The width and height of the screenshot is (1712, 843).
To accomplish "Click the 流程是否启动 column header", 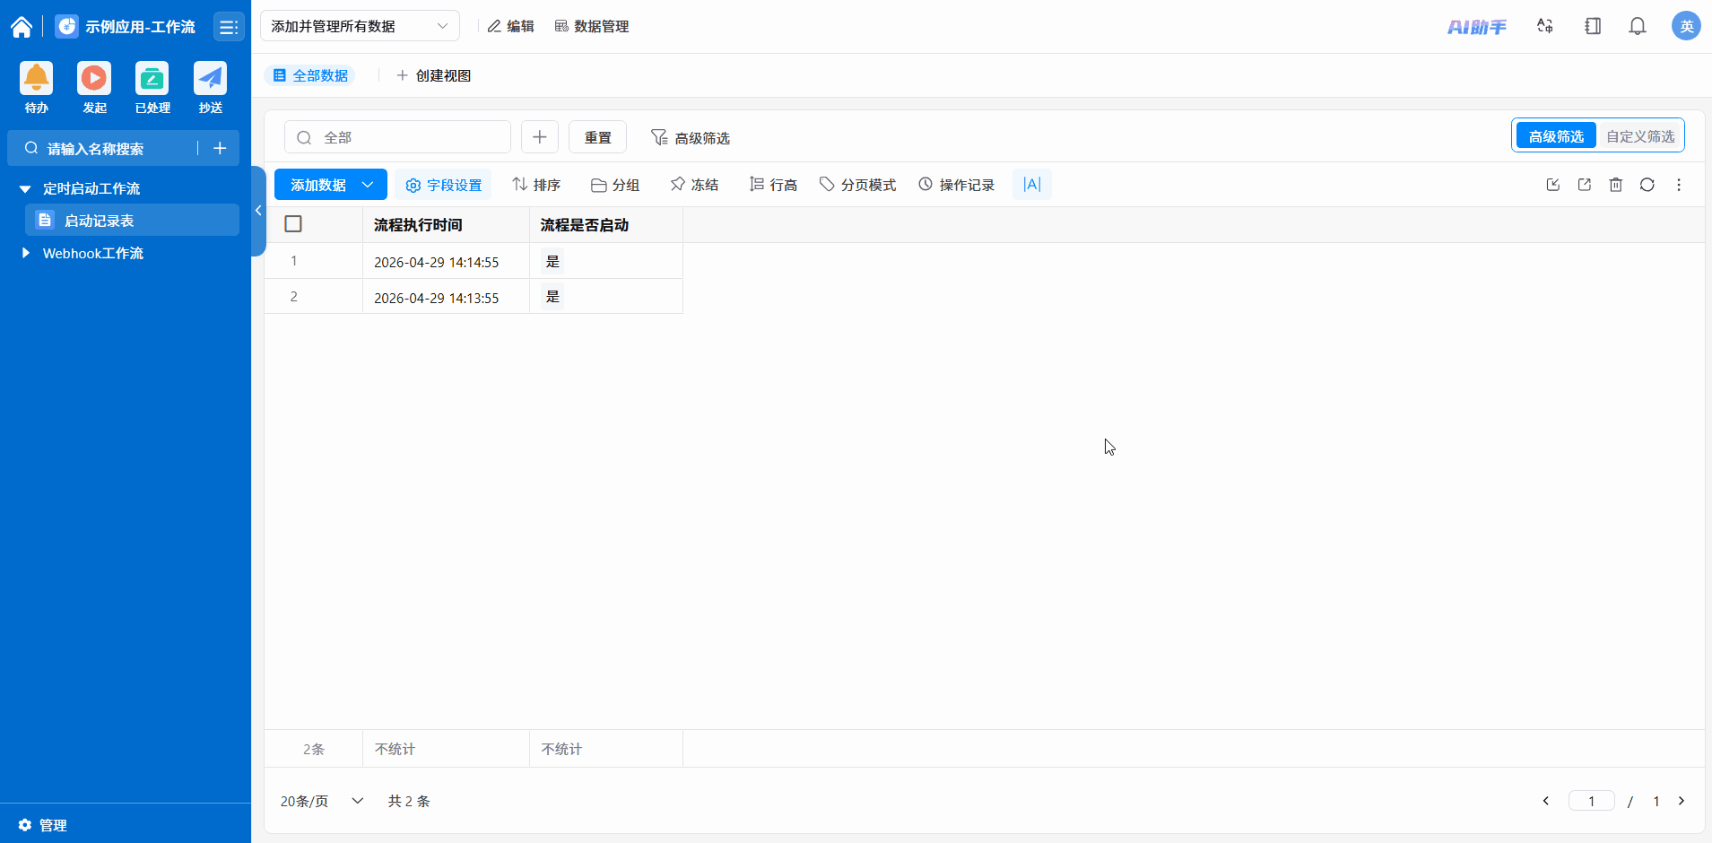I will [x=606, y=225].
